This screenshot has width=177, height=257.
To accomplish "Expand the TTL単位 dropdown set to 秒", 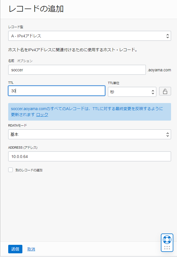I will coord(132,92).
